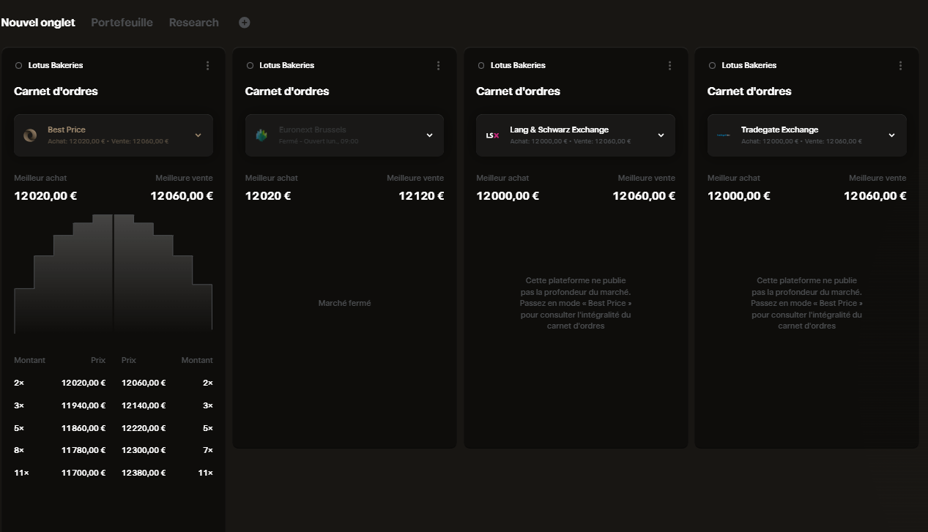Viewport: 928px width, 532px height.
Task: Click Euronext Brussels logo icon
Action: tap(261, 135)
